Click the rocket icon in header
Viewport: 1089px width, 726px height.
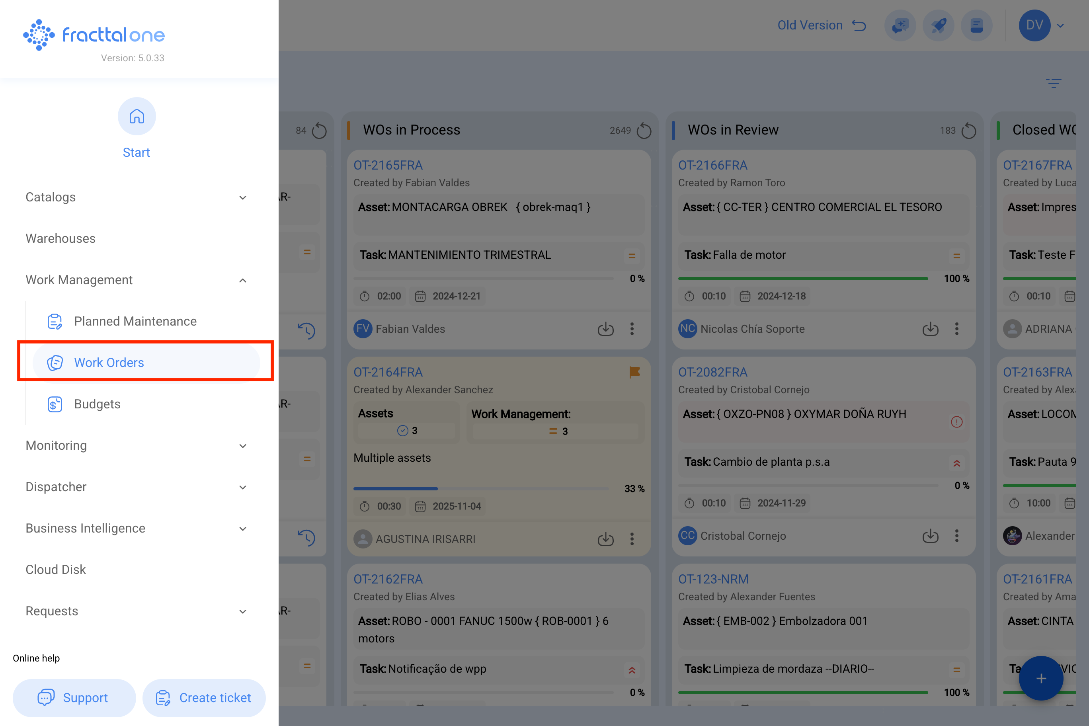pyautogui.click(x=939, y=25)
